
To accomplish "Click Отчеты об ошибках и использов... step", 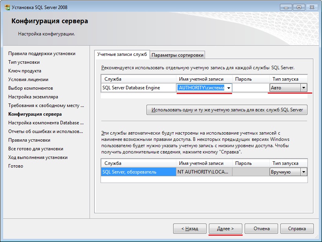I will tap(46, 131).
